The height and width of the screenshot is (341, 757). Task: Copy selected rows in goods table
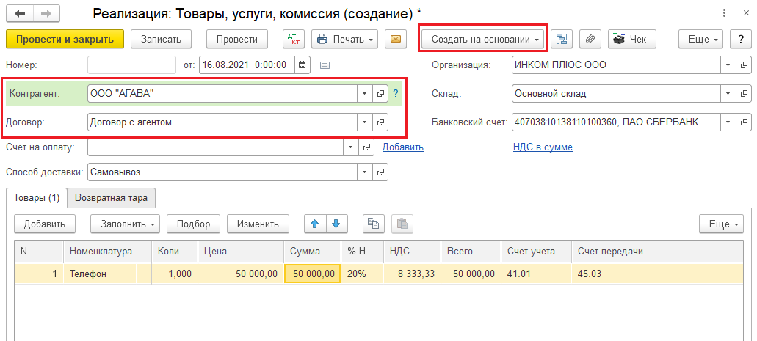click(x=374, y=224)
